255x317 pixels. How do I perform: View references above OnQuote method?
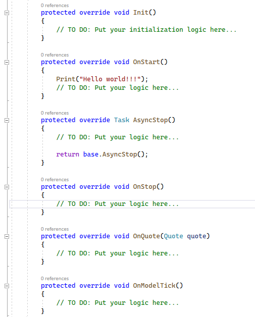click(x=55, y=229)
